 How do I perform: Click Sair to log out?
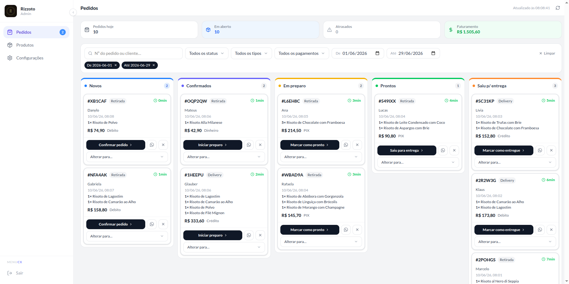[15, 273]
